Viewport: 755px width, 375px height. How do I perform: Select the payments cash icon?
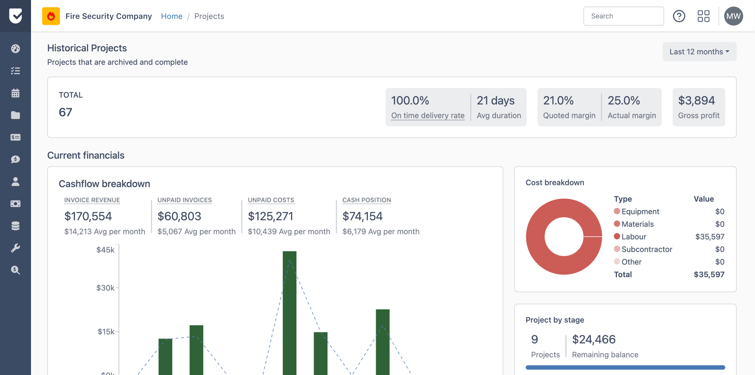pyautogui.click(x=15, y=204)
